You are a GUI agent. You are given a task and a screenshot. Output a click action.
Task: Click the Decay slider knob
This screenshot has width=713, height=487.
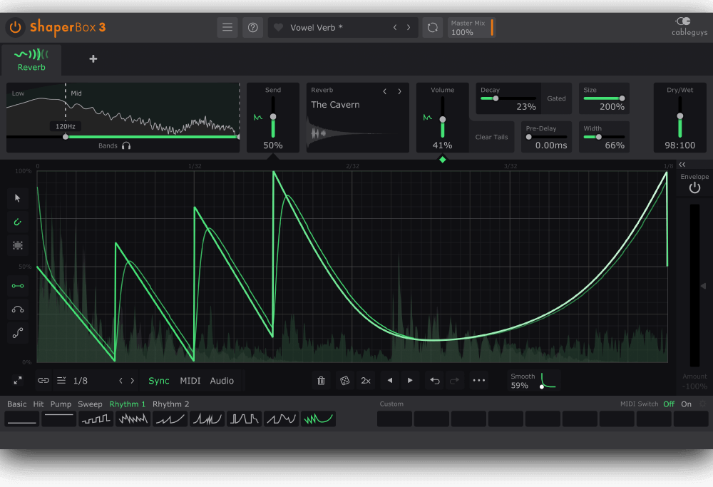click(x=496, y=98)
